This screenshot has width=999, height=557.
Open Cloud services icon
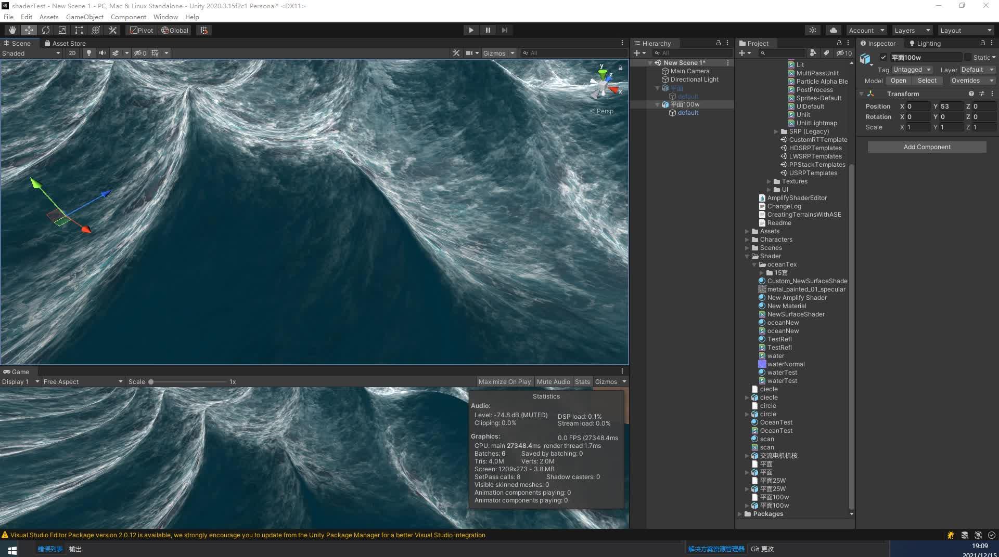pos(833,30)
